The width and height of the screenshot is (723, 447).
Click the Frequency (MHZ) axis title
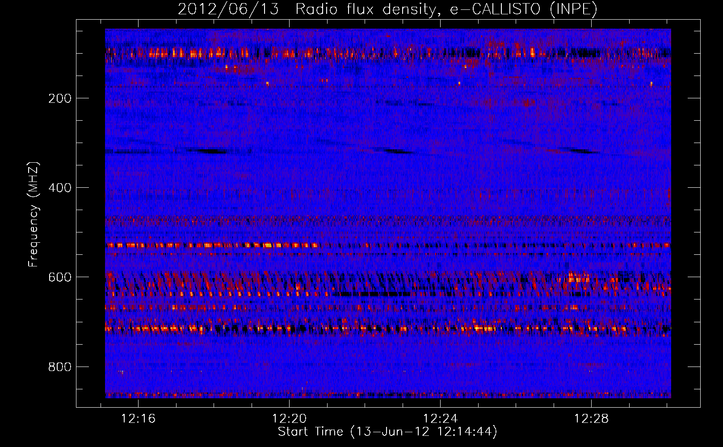click(34, 215)
